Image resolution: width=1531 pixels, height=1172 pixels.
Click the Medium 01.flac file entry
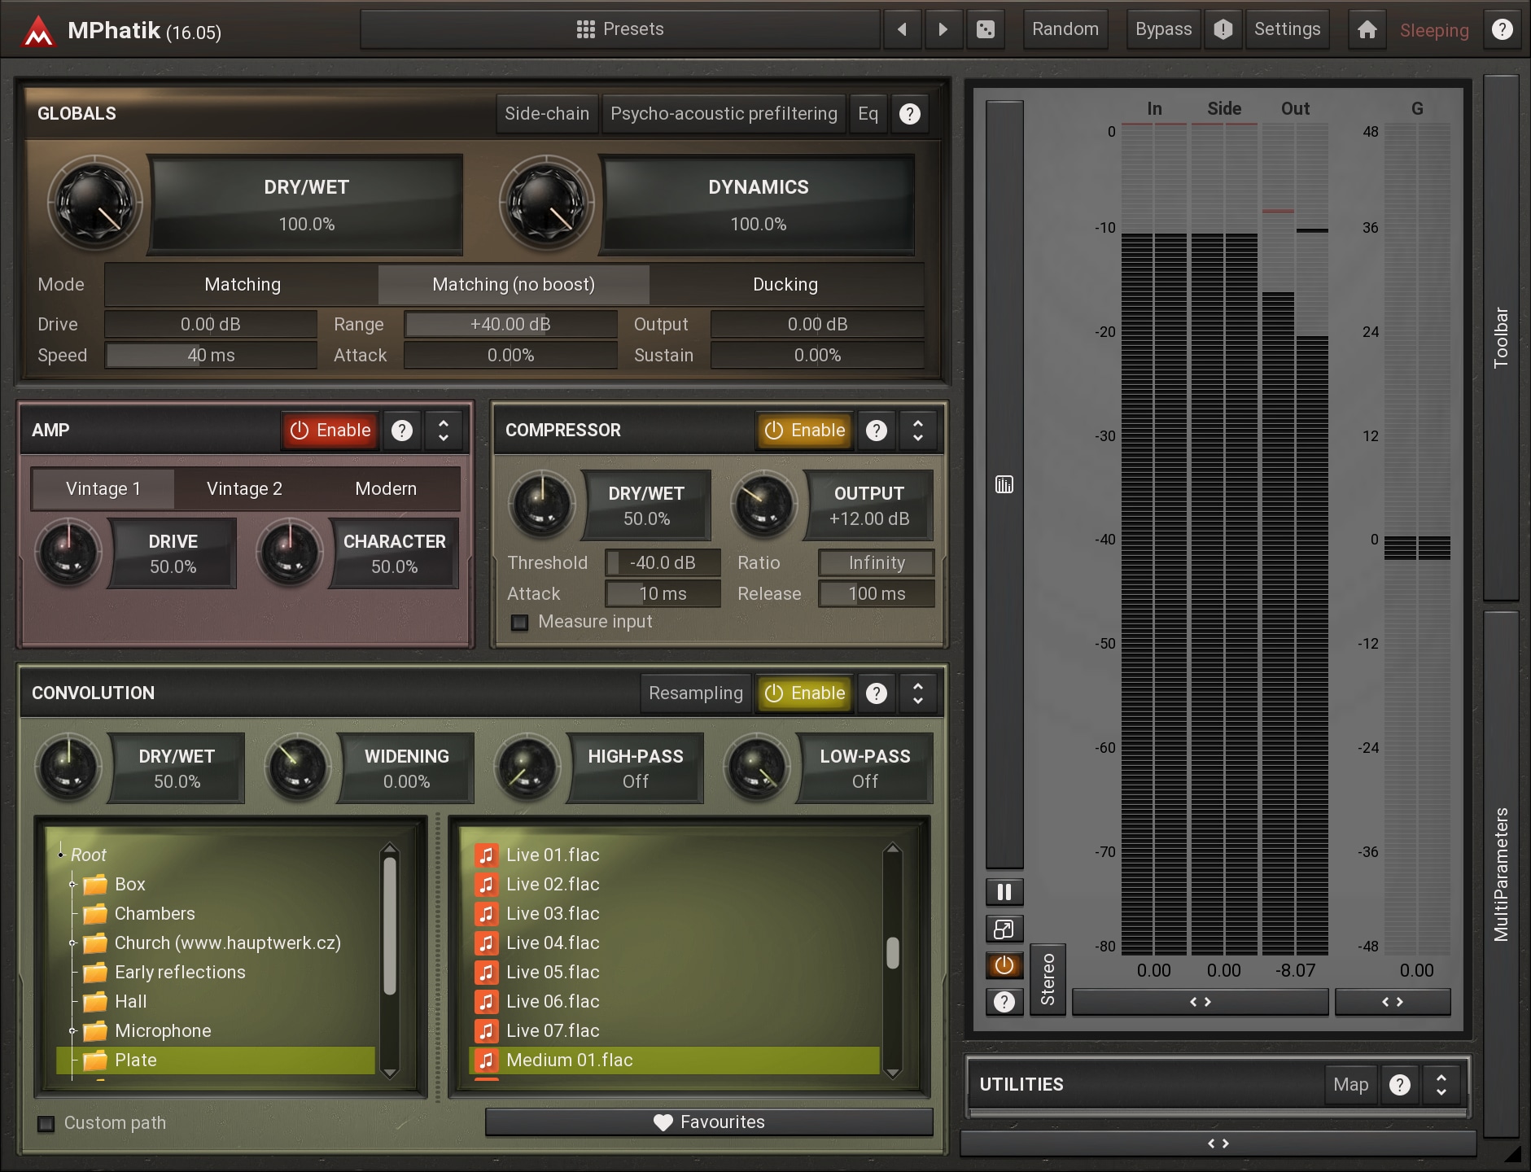[x=674, y=1060]
